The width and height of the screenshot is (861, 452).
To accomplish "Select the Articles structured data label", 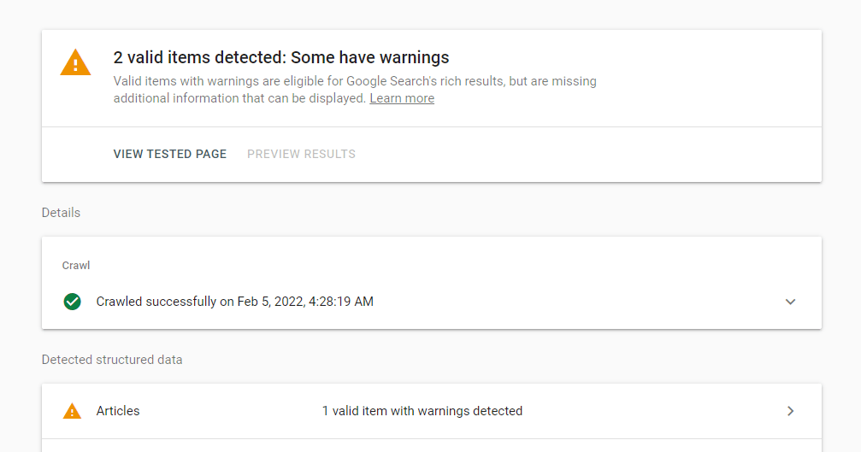I will pyautogui.click(x=118, y=411).
